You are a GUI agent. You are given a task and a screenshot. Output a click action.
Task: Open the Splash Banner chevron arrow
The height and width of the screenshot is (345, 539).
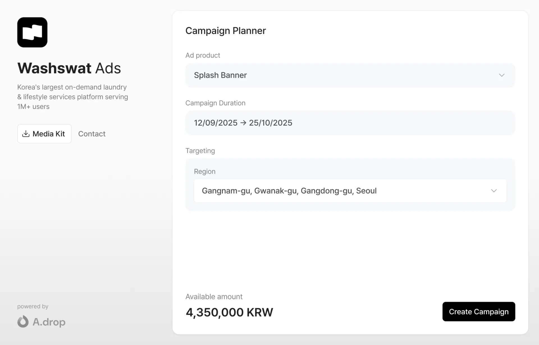(x=502, y=75)
